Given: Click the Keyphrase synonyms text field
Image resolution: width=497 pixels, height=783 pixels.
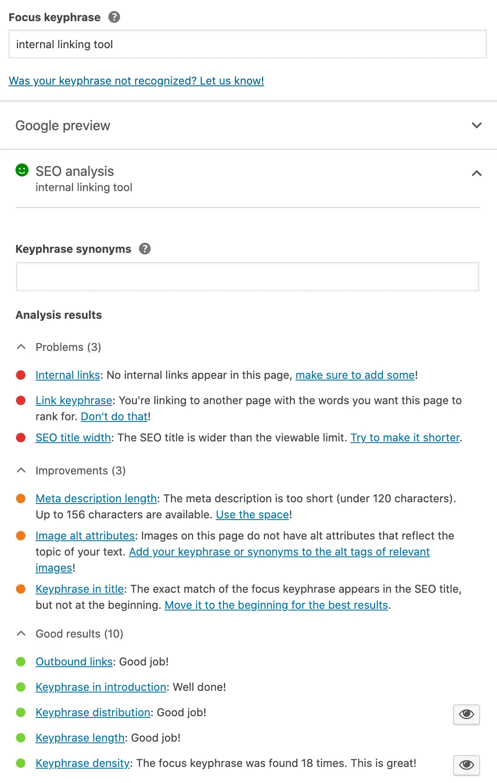Looking at the screenshot, I should (x=248, y=277).
